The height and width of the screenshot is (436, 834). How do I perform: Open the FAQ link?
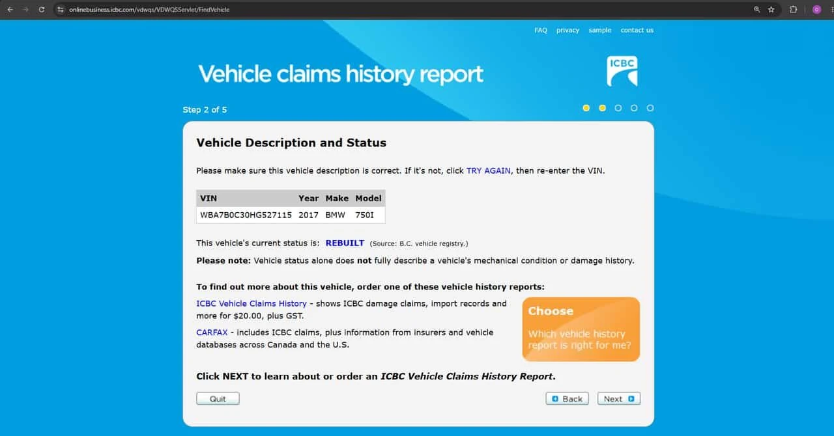point(541,30)
